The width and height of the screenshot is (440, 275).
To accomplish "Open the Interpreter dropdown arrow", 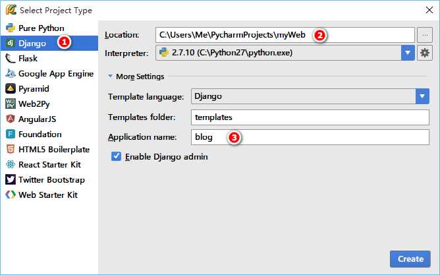I will pos(408,53).
